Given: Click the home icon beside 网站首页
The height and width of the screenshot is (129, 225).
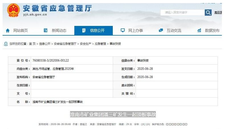Looking at the screenshot, I should coord(8,30).
